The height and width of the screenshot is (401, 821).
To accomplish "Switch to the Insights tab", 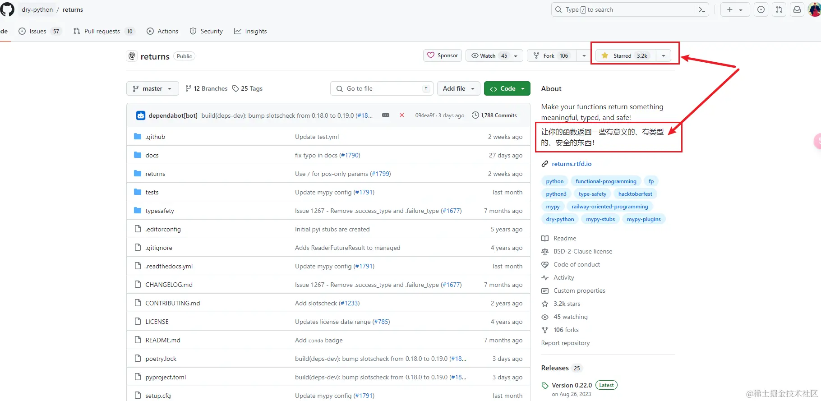I will click(x=250, y=31).
